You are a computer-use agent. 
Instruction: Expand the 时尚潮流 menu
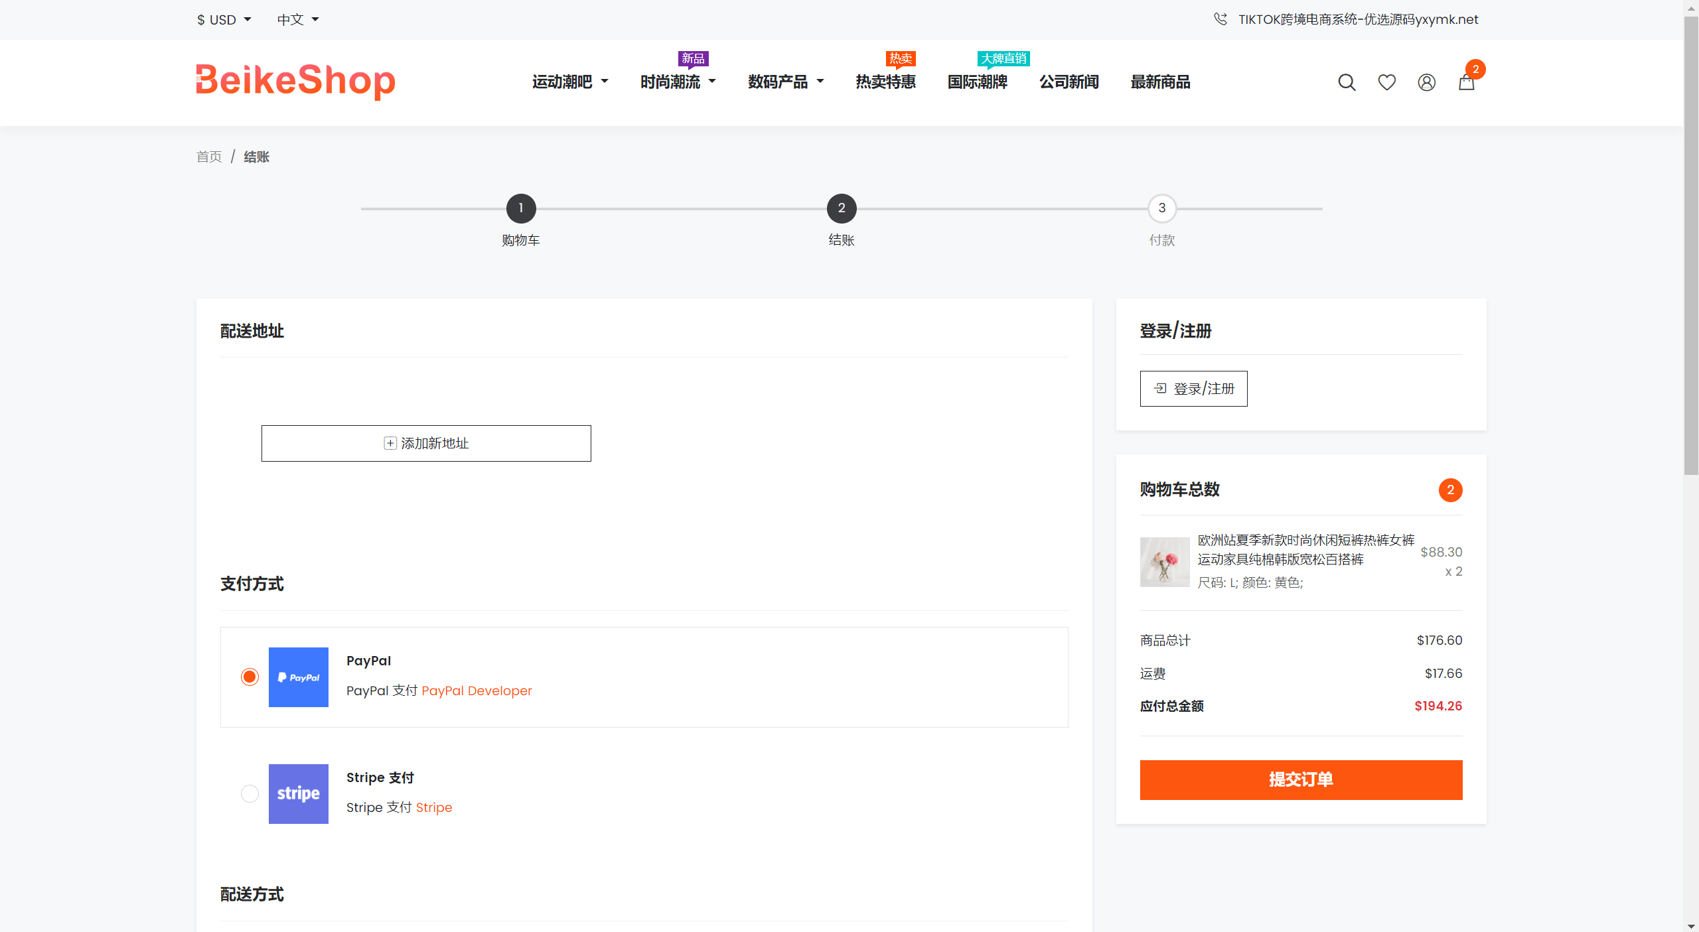[x=678, y=82]
